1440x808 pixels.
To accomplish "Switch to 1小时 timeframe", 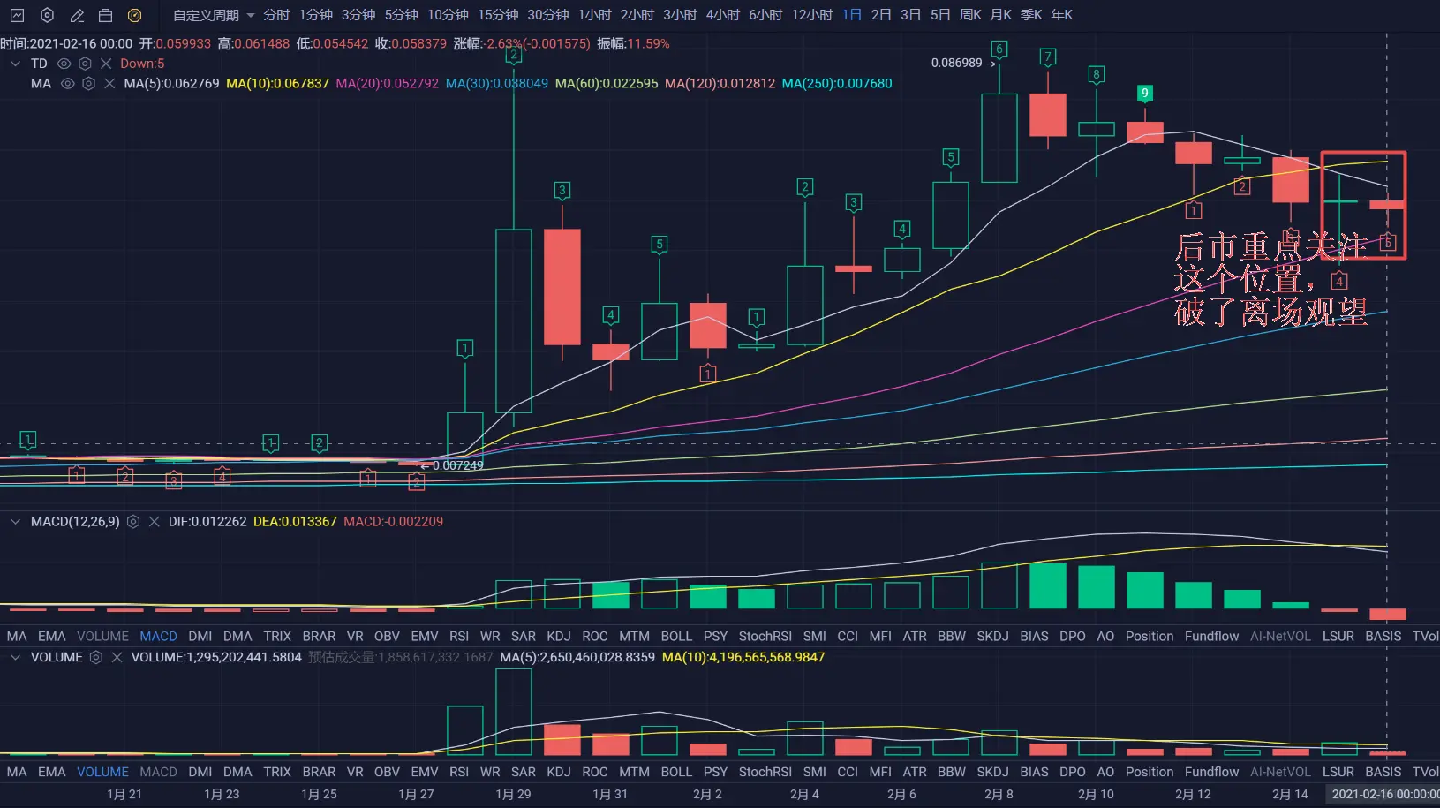I will 595,15.
